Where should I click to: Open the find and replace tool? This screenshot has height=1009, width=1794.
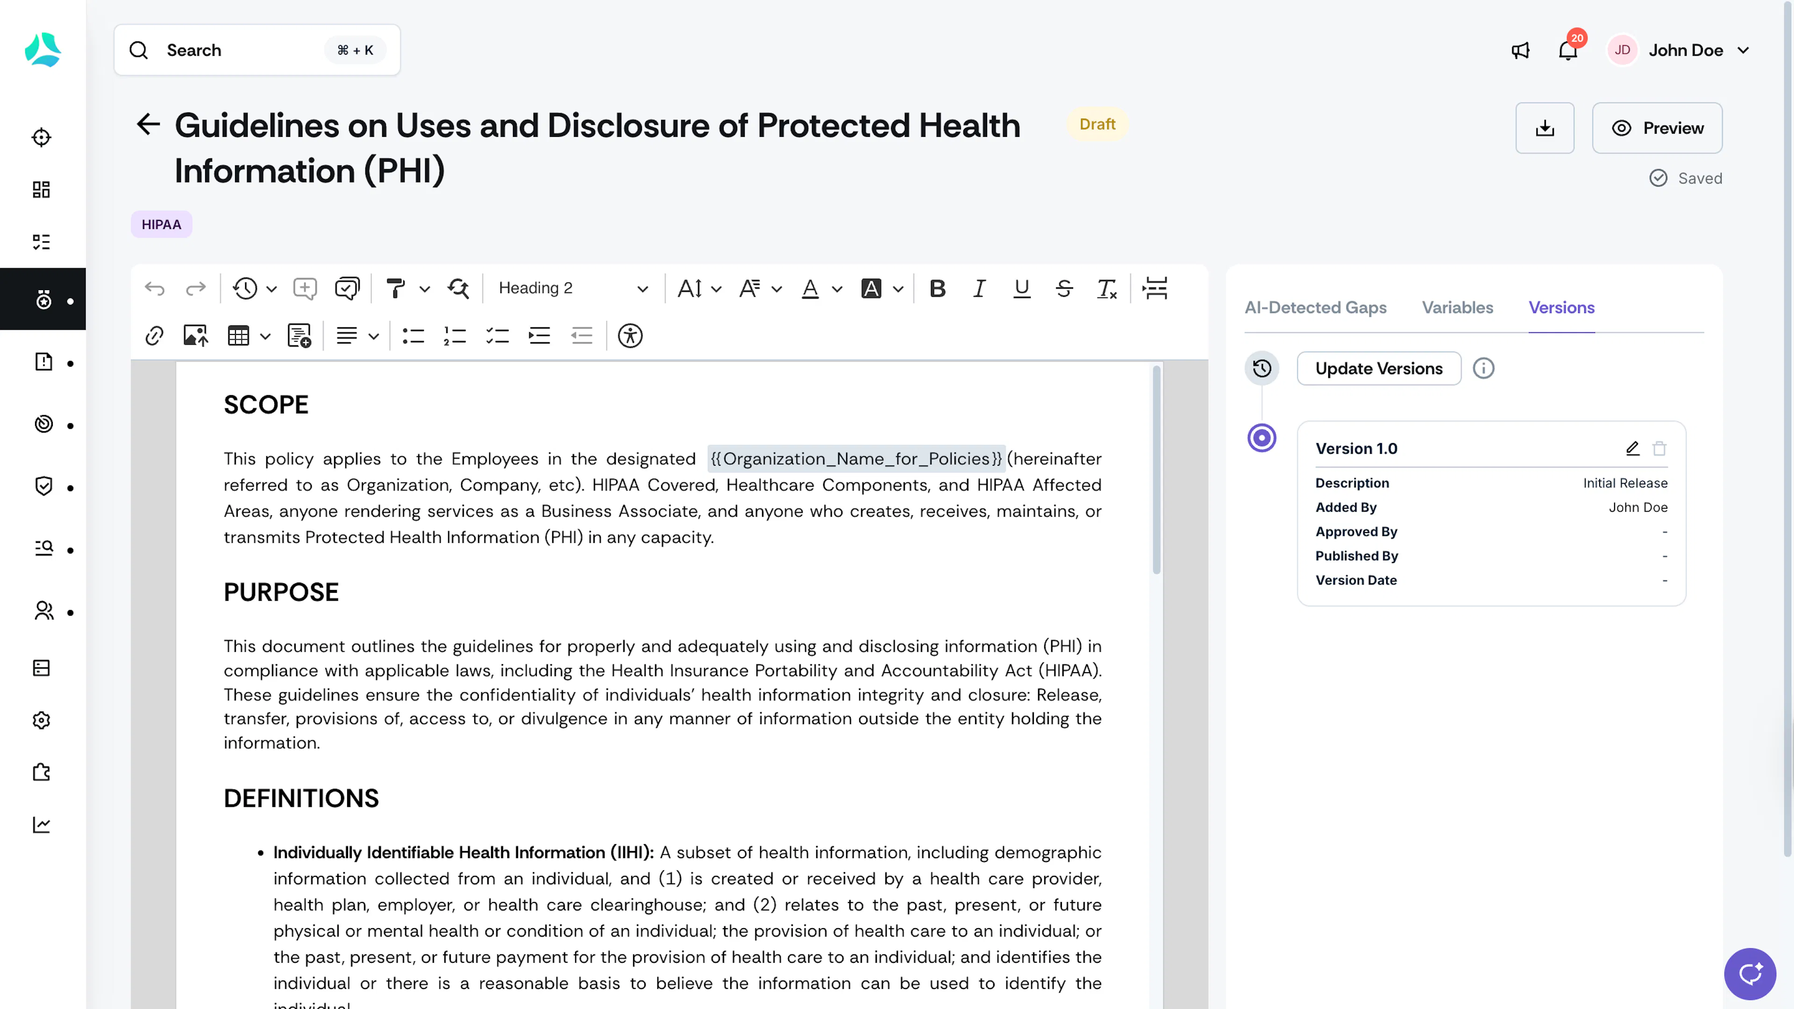[x=458, y=288]
